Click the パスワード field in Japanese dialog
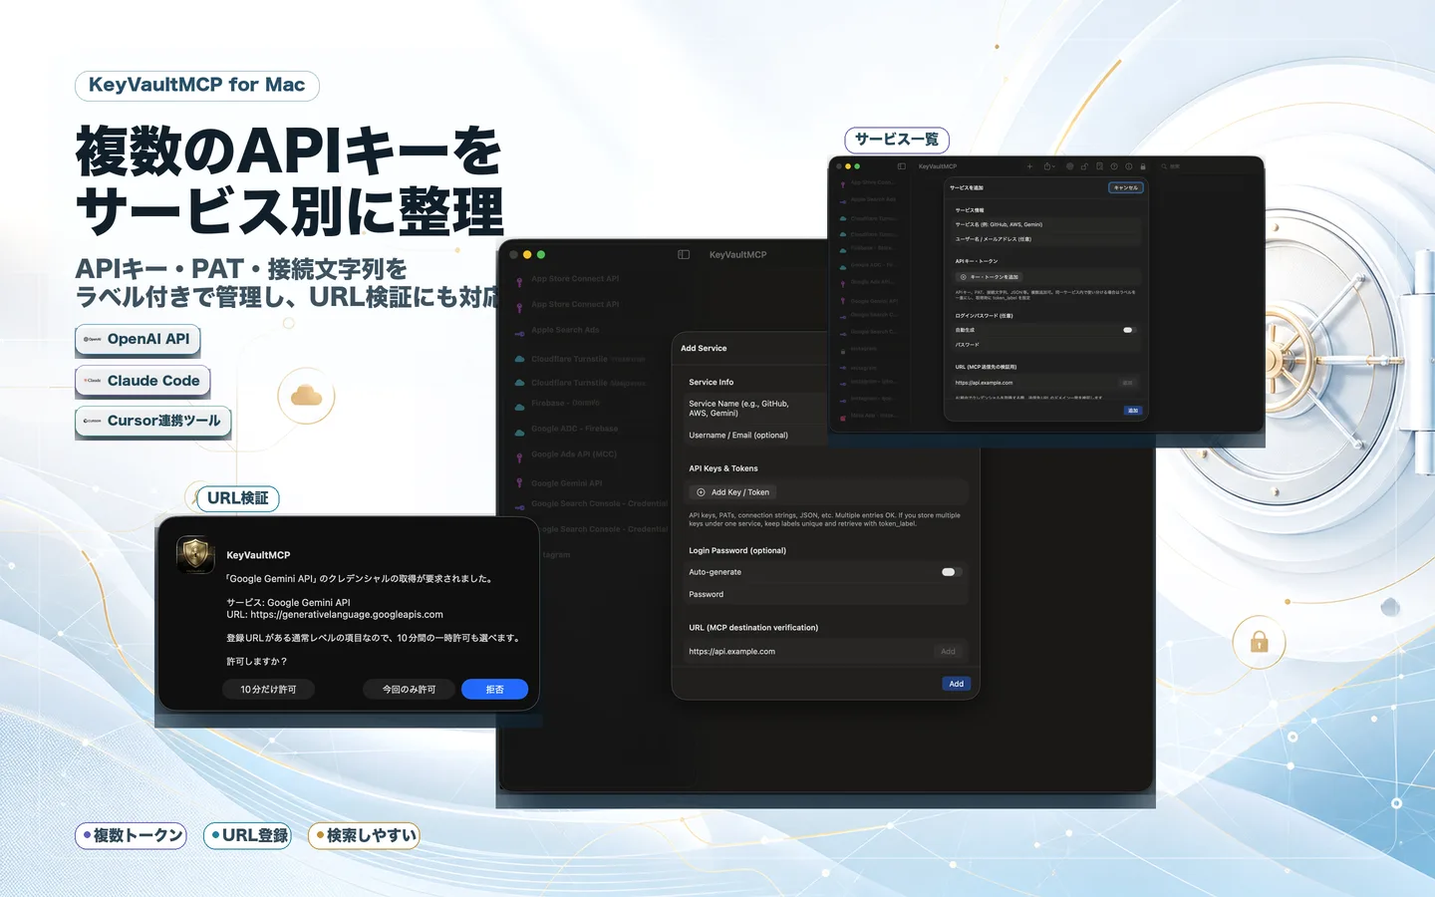This screenshot has width=1435, height=897. click(x=1045, y=345)
